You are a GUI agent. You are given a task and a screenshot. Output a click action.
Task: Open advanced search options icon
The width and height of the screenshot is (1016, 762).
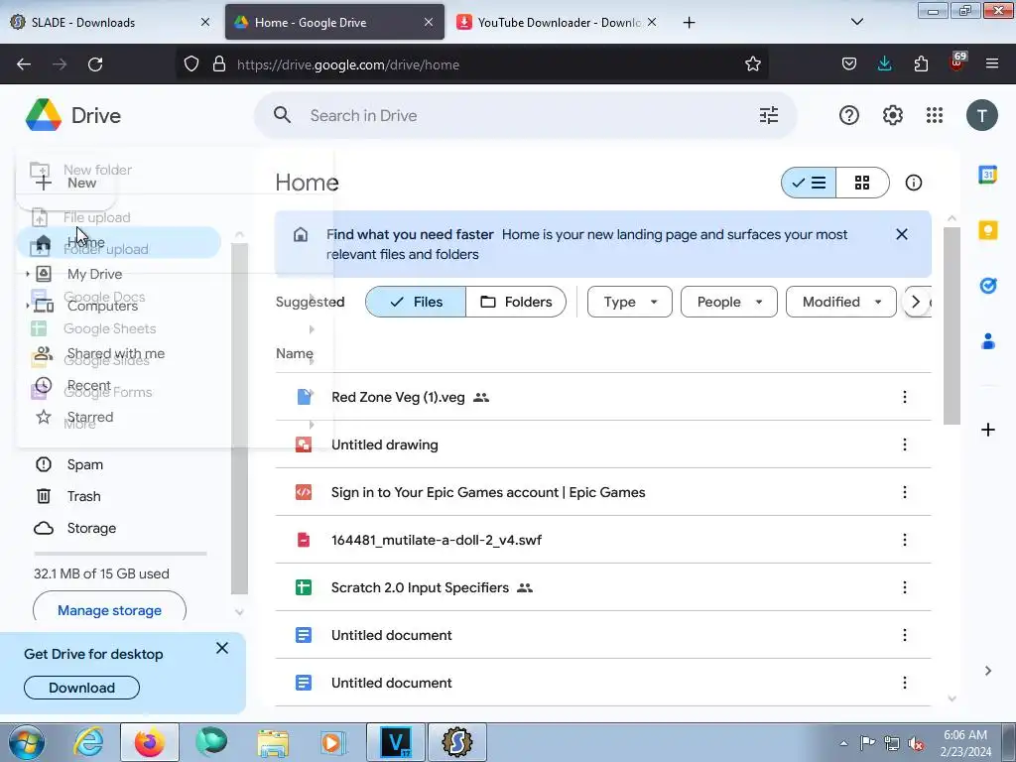[769, 115]
